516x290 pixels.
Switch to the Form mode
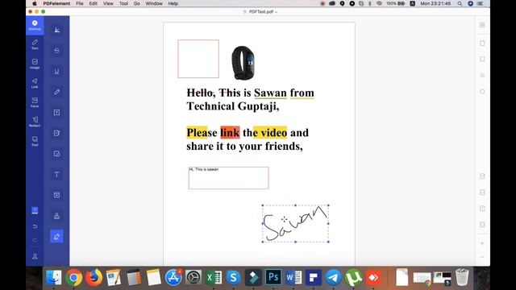point(35,102)
